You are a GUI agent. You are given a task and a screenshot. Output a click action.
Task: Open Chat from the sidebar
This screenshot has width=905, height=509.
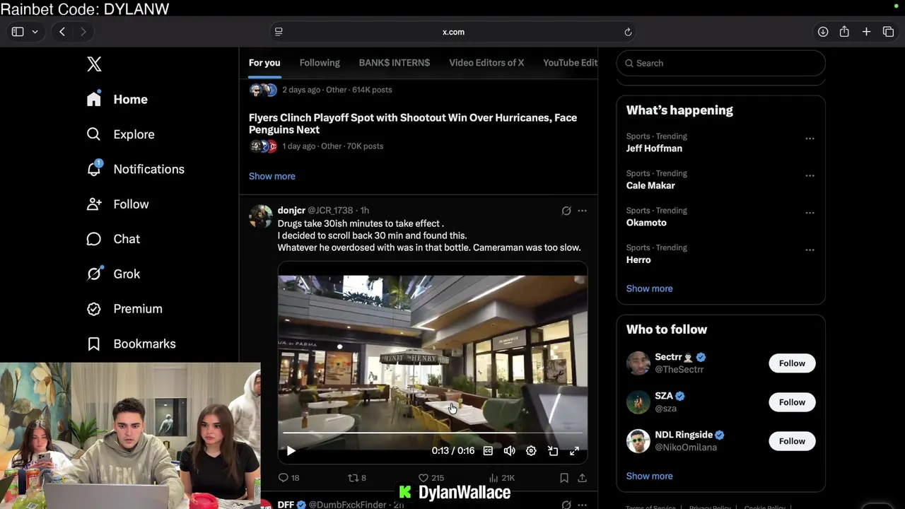tap(113, 239)
